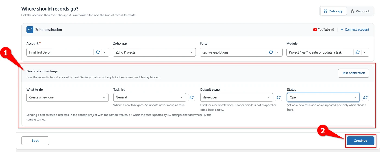The width and height of the screenshot is (380, 152).
Task: Open the YouTube link
Action: tap(324, 30)
